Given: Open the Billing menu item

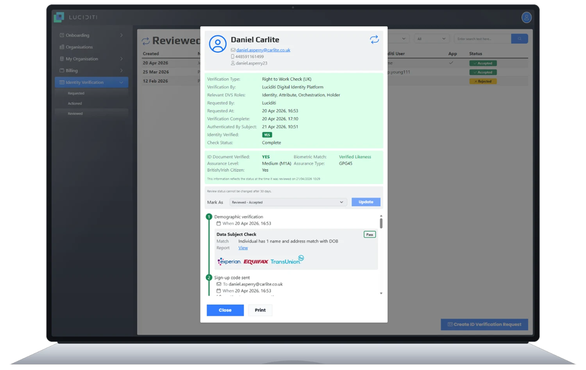Looking at the screenshot, I should pos(71,71).
